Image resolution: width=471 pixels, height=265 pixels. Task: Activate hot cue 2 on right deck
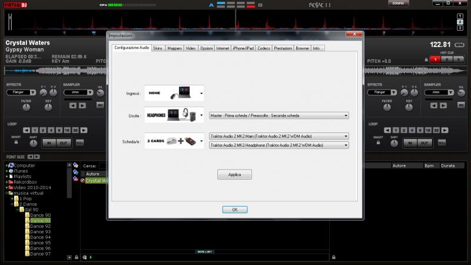447,59
